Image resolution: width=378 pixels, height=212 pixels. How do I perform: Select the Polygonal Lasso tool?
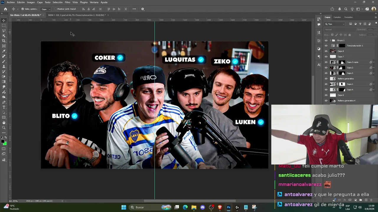click(x=4, y=31)
